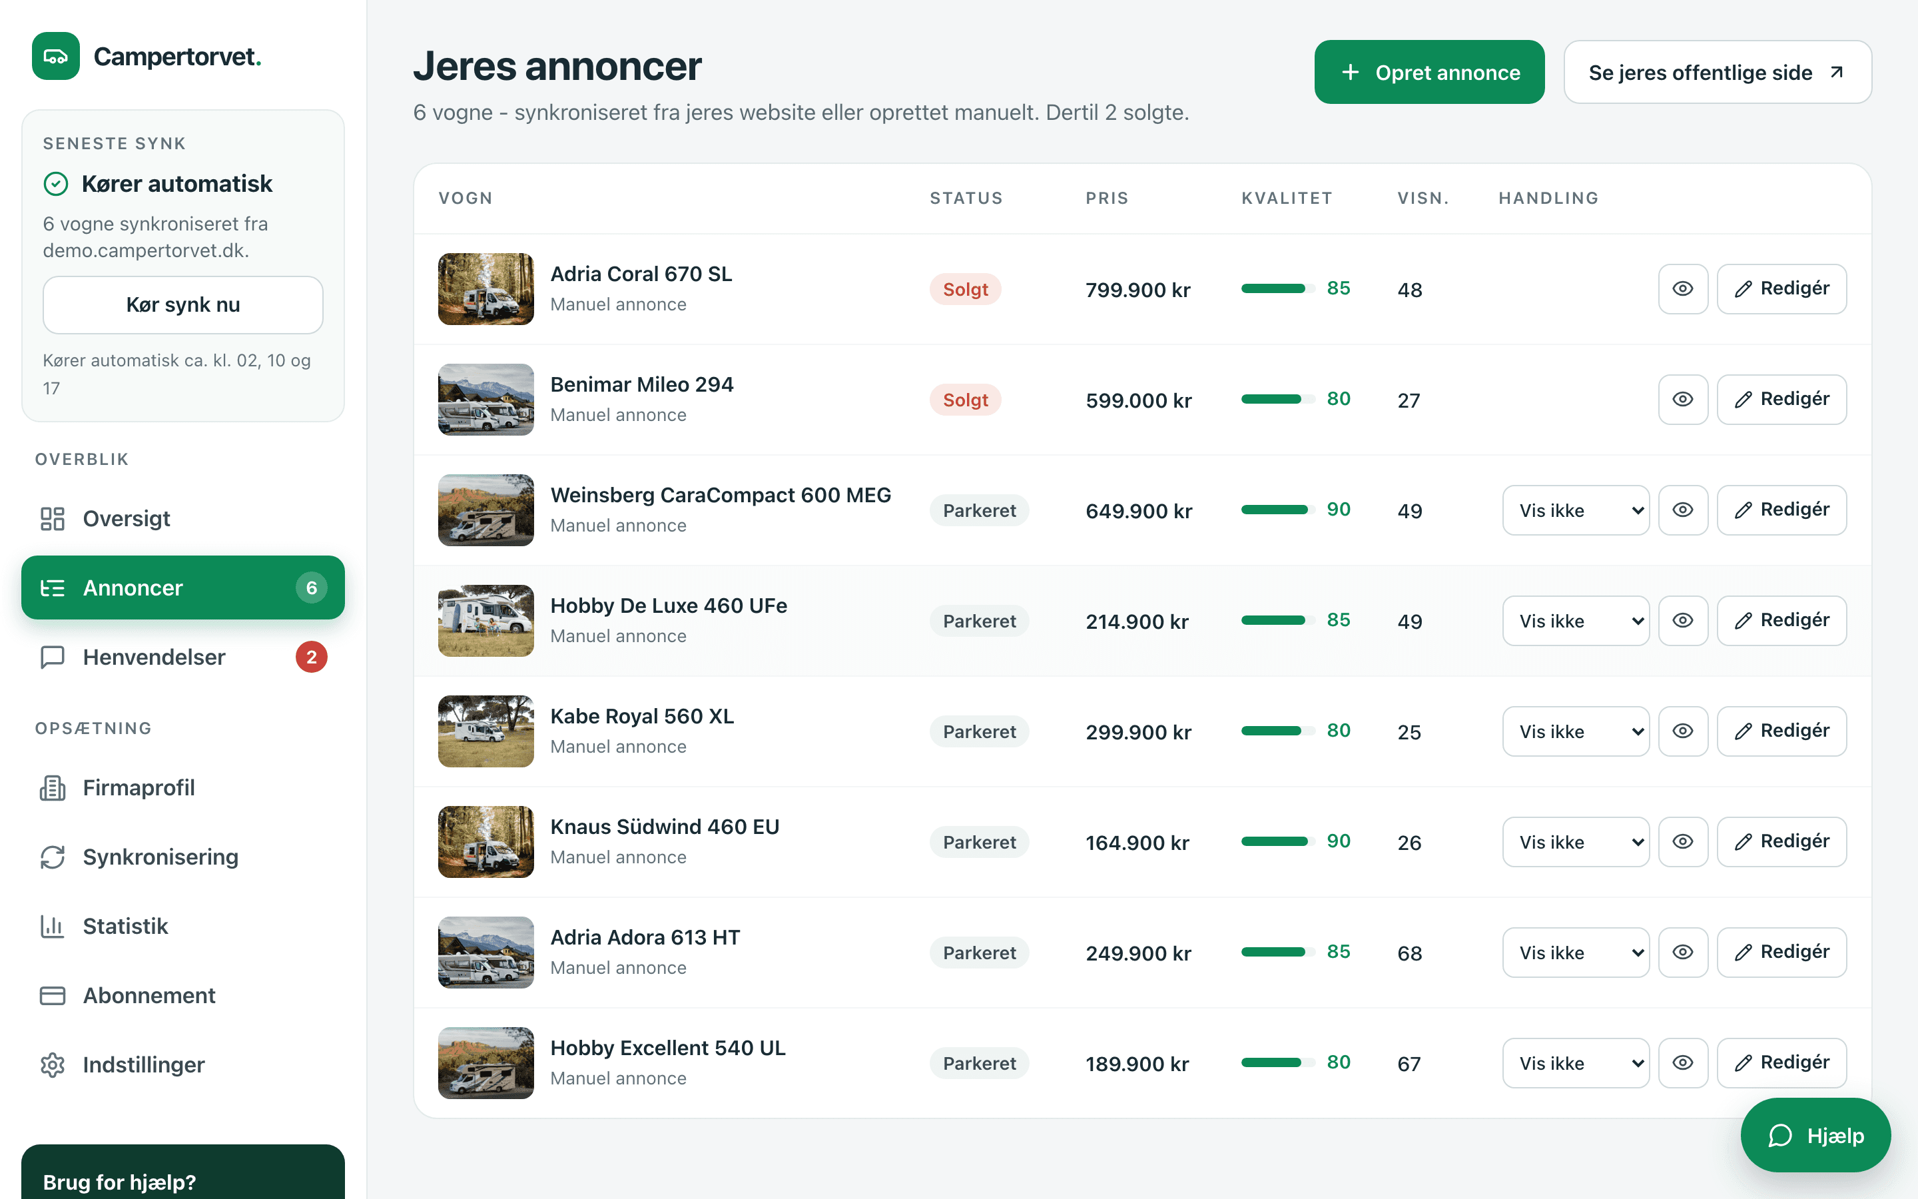Click the green checkmark sync status icon
This screenshot has height=1199, width=1918.
pos(55,184)
